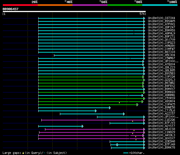Image resolution: width=180 pixels, height=155 pixels.
Task: Select the UniRef100_C1E2Q6 label
Action: coord(161,120)
